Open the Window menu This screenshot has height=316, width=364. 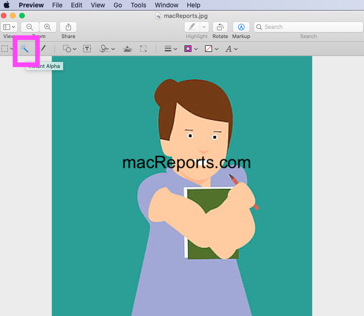pyautogui.click(x=167, y=5)
